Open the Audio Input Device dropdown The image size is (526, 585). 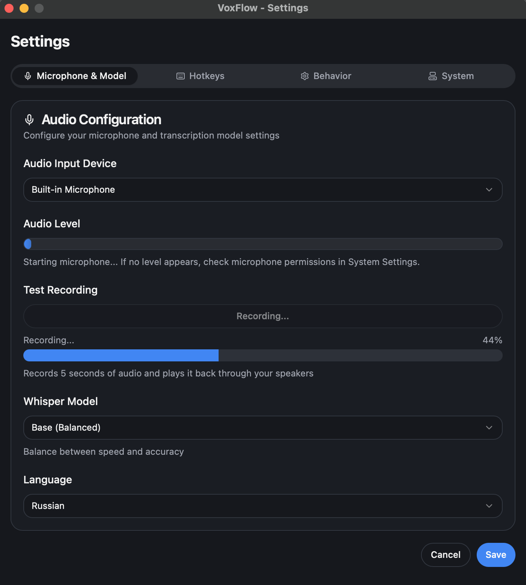(263, 190)
